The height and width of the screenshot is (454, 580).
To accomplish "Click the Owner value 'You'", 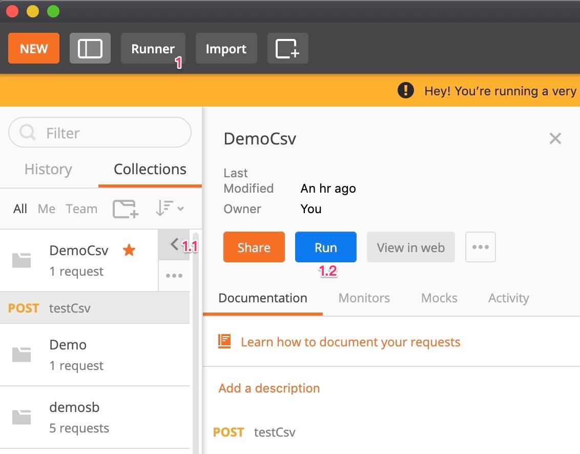I will [310, 209].
